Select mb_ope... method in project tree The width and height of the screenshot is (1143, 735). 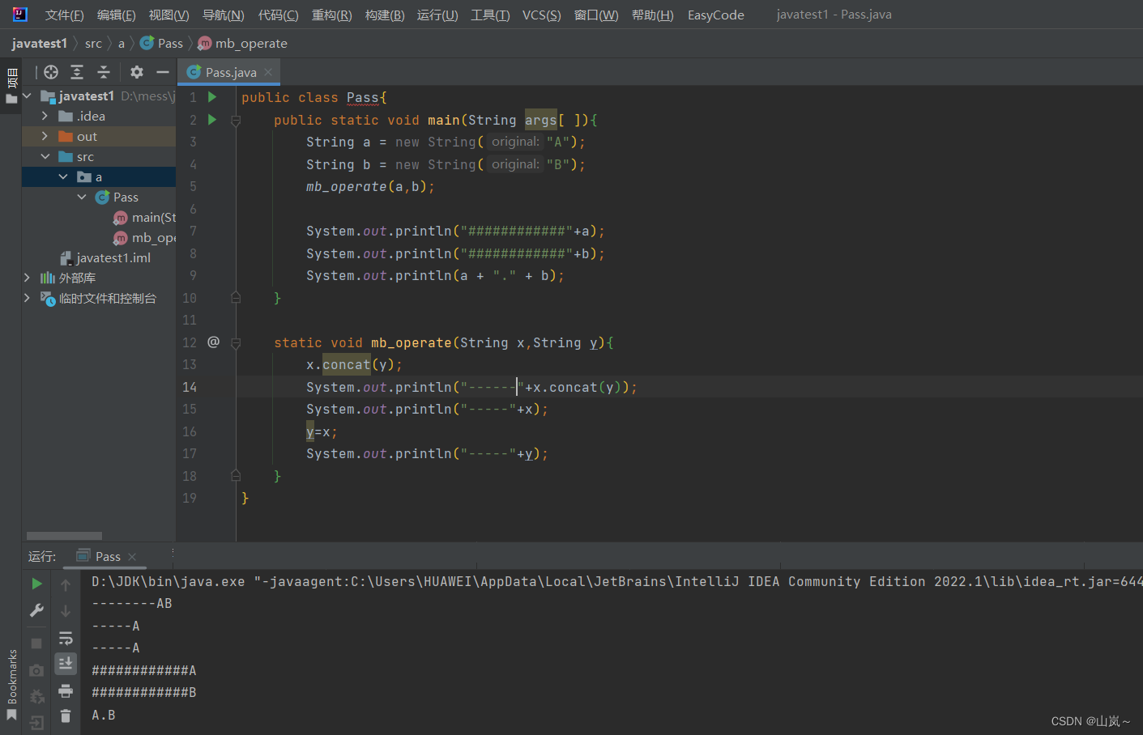coord(145,238)
